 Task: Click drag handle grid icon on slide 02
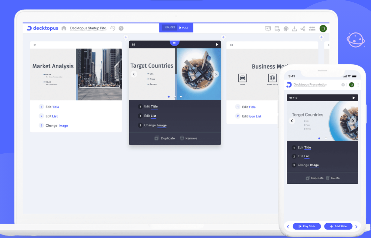pos(175,43)
